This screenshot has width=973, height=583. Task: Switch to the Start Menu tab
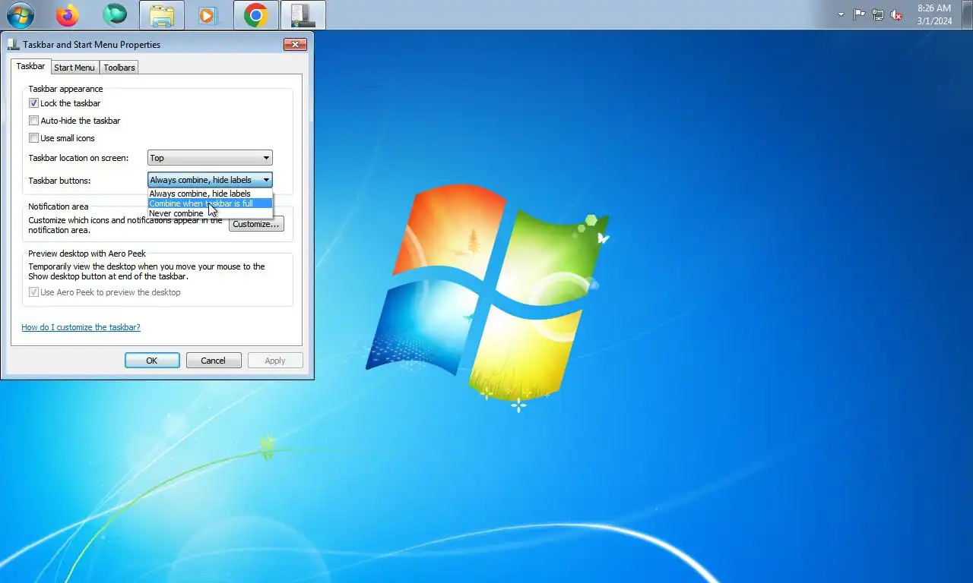[x=74, y=68]
